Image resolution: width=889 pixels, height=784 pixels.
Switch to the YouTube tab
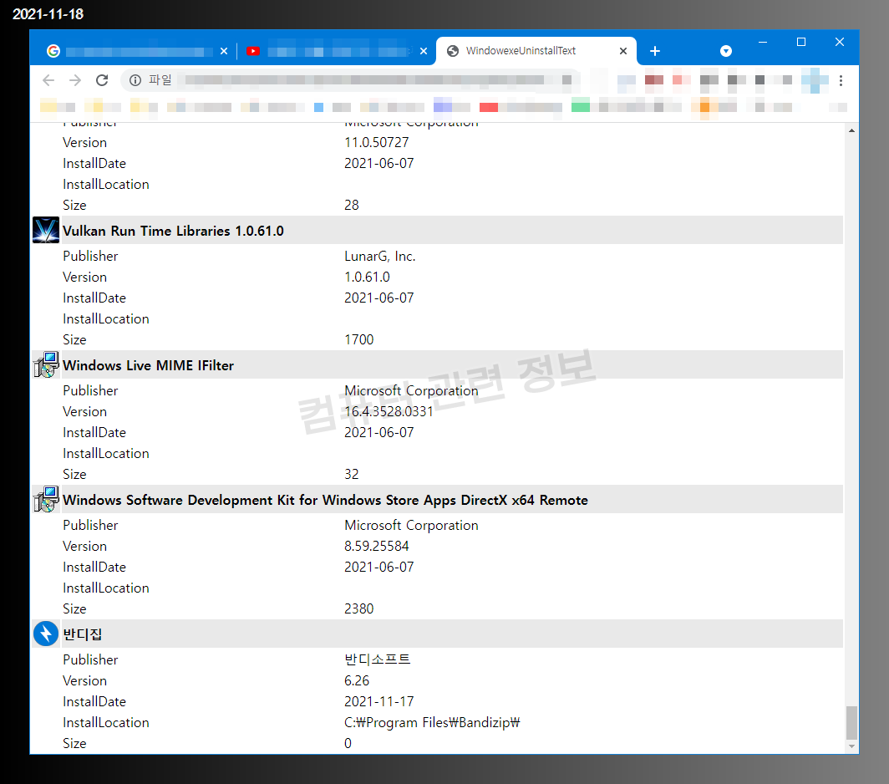coord(337,51)
